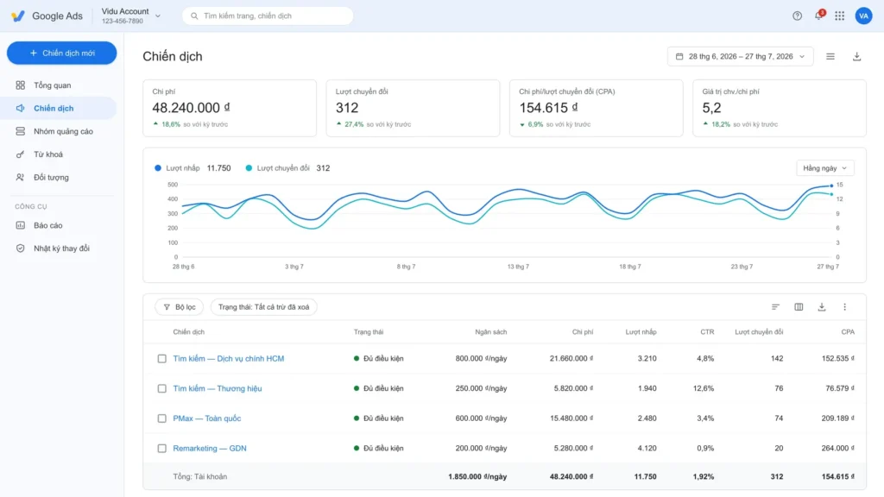Sort by Chi phí column header
Image resolution: width=884 pixels, height=497 pixels.
583,332
